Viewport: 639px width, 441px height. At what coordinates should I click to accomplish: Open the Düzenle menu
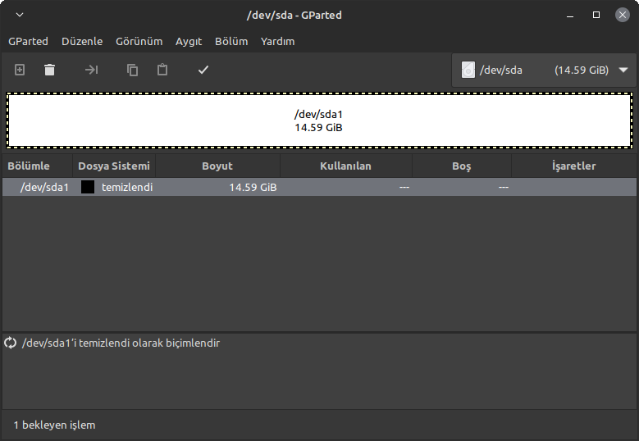82,42
